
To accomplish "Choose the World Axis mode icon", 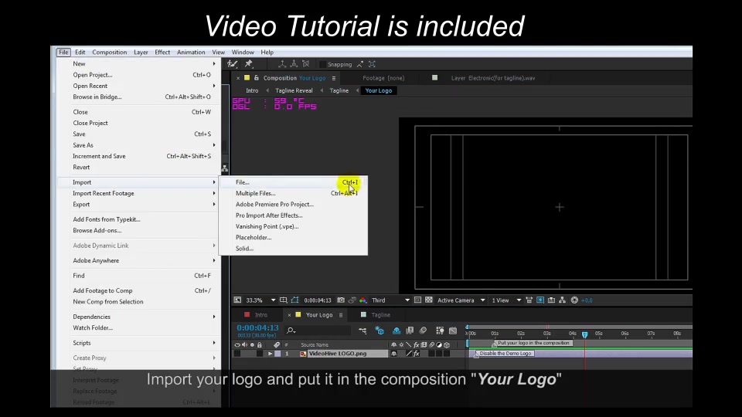I will (x=294, y=64).
